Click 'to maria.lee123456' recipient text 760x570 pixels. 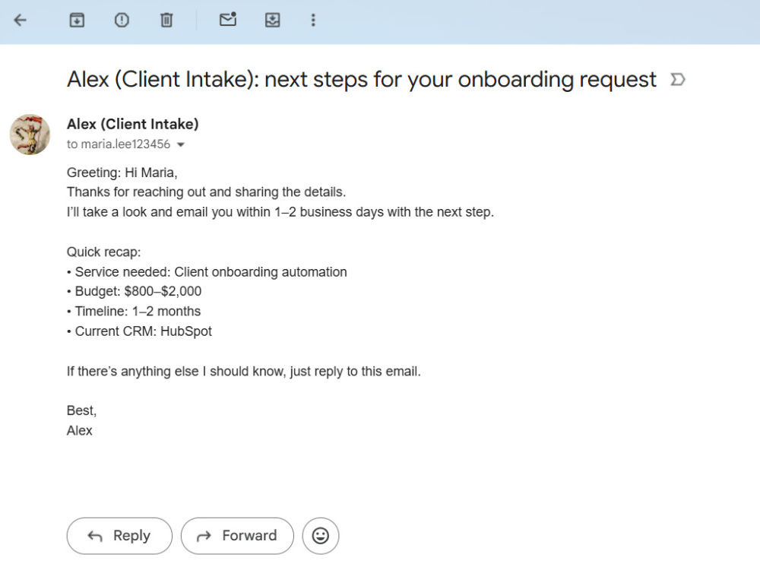[x=119, y=144]
